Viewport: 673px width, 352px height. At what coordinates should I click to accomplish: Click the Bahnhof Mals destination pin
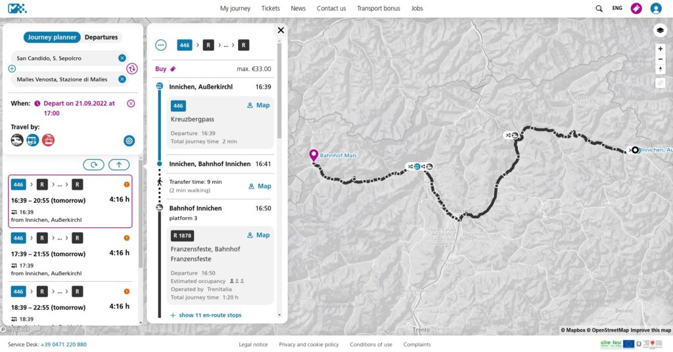click(313, 155)
